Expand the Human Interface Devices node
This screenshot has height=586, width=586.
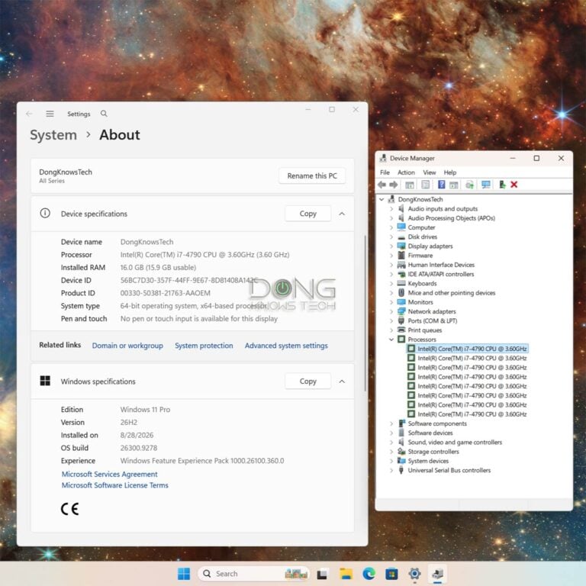tap(391, 265)
